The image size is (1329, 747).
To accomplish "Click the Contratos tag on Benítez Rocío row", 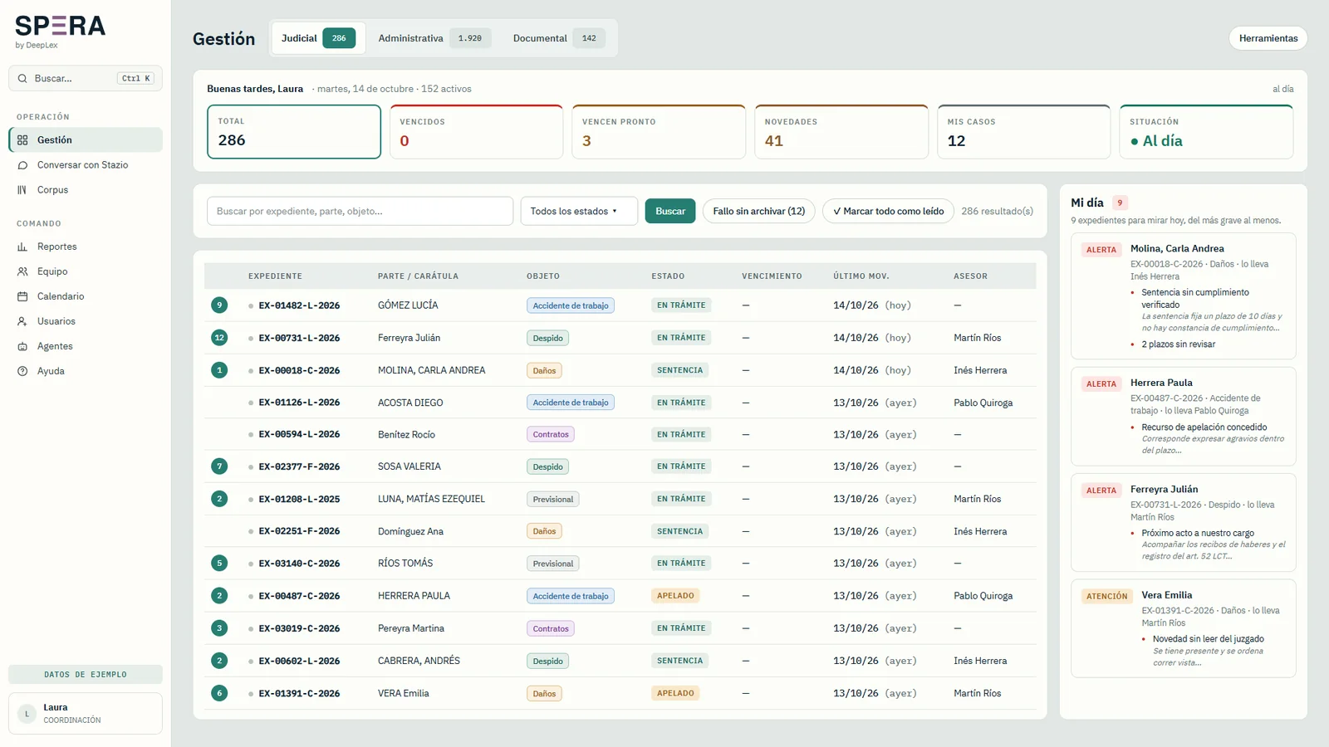I will pos(551,434).
